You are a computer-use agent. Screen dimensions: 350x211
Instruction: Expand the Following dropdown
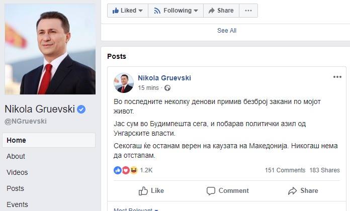click(176, 11)
